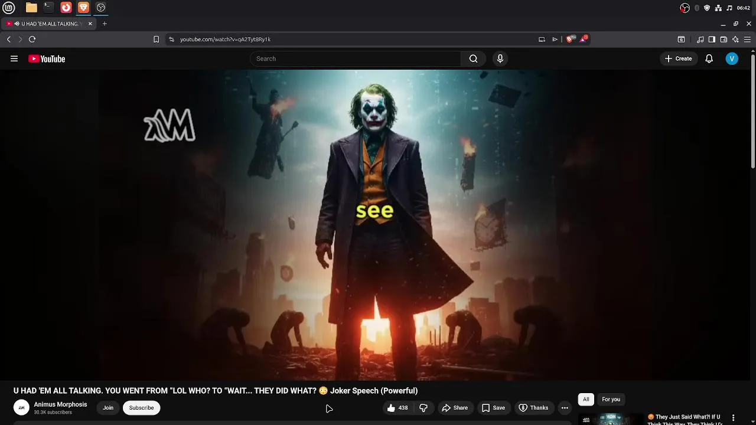The image size is (756, 425).
Task: Click the Create button
Action: pyautogui.click(x=678, y=58)
